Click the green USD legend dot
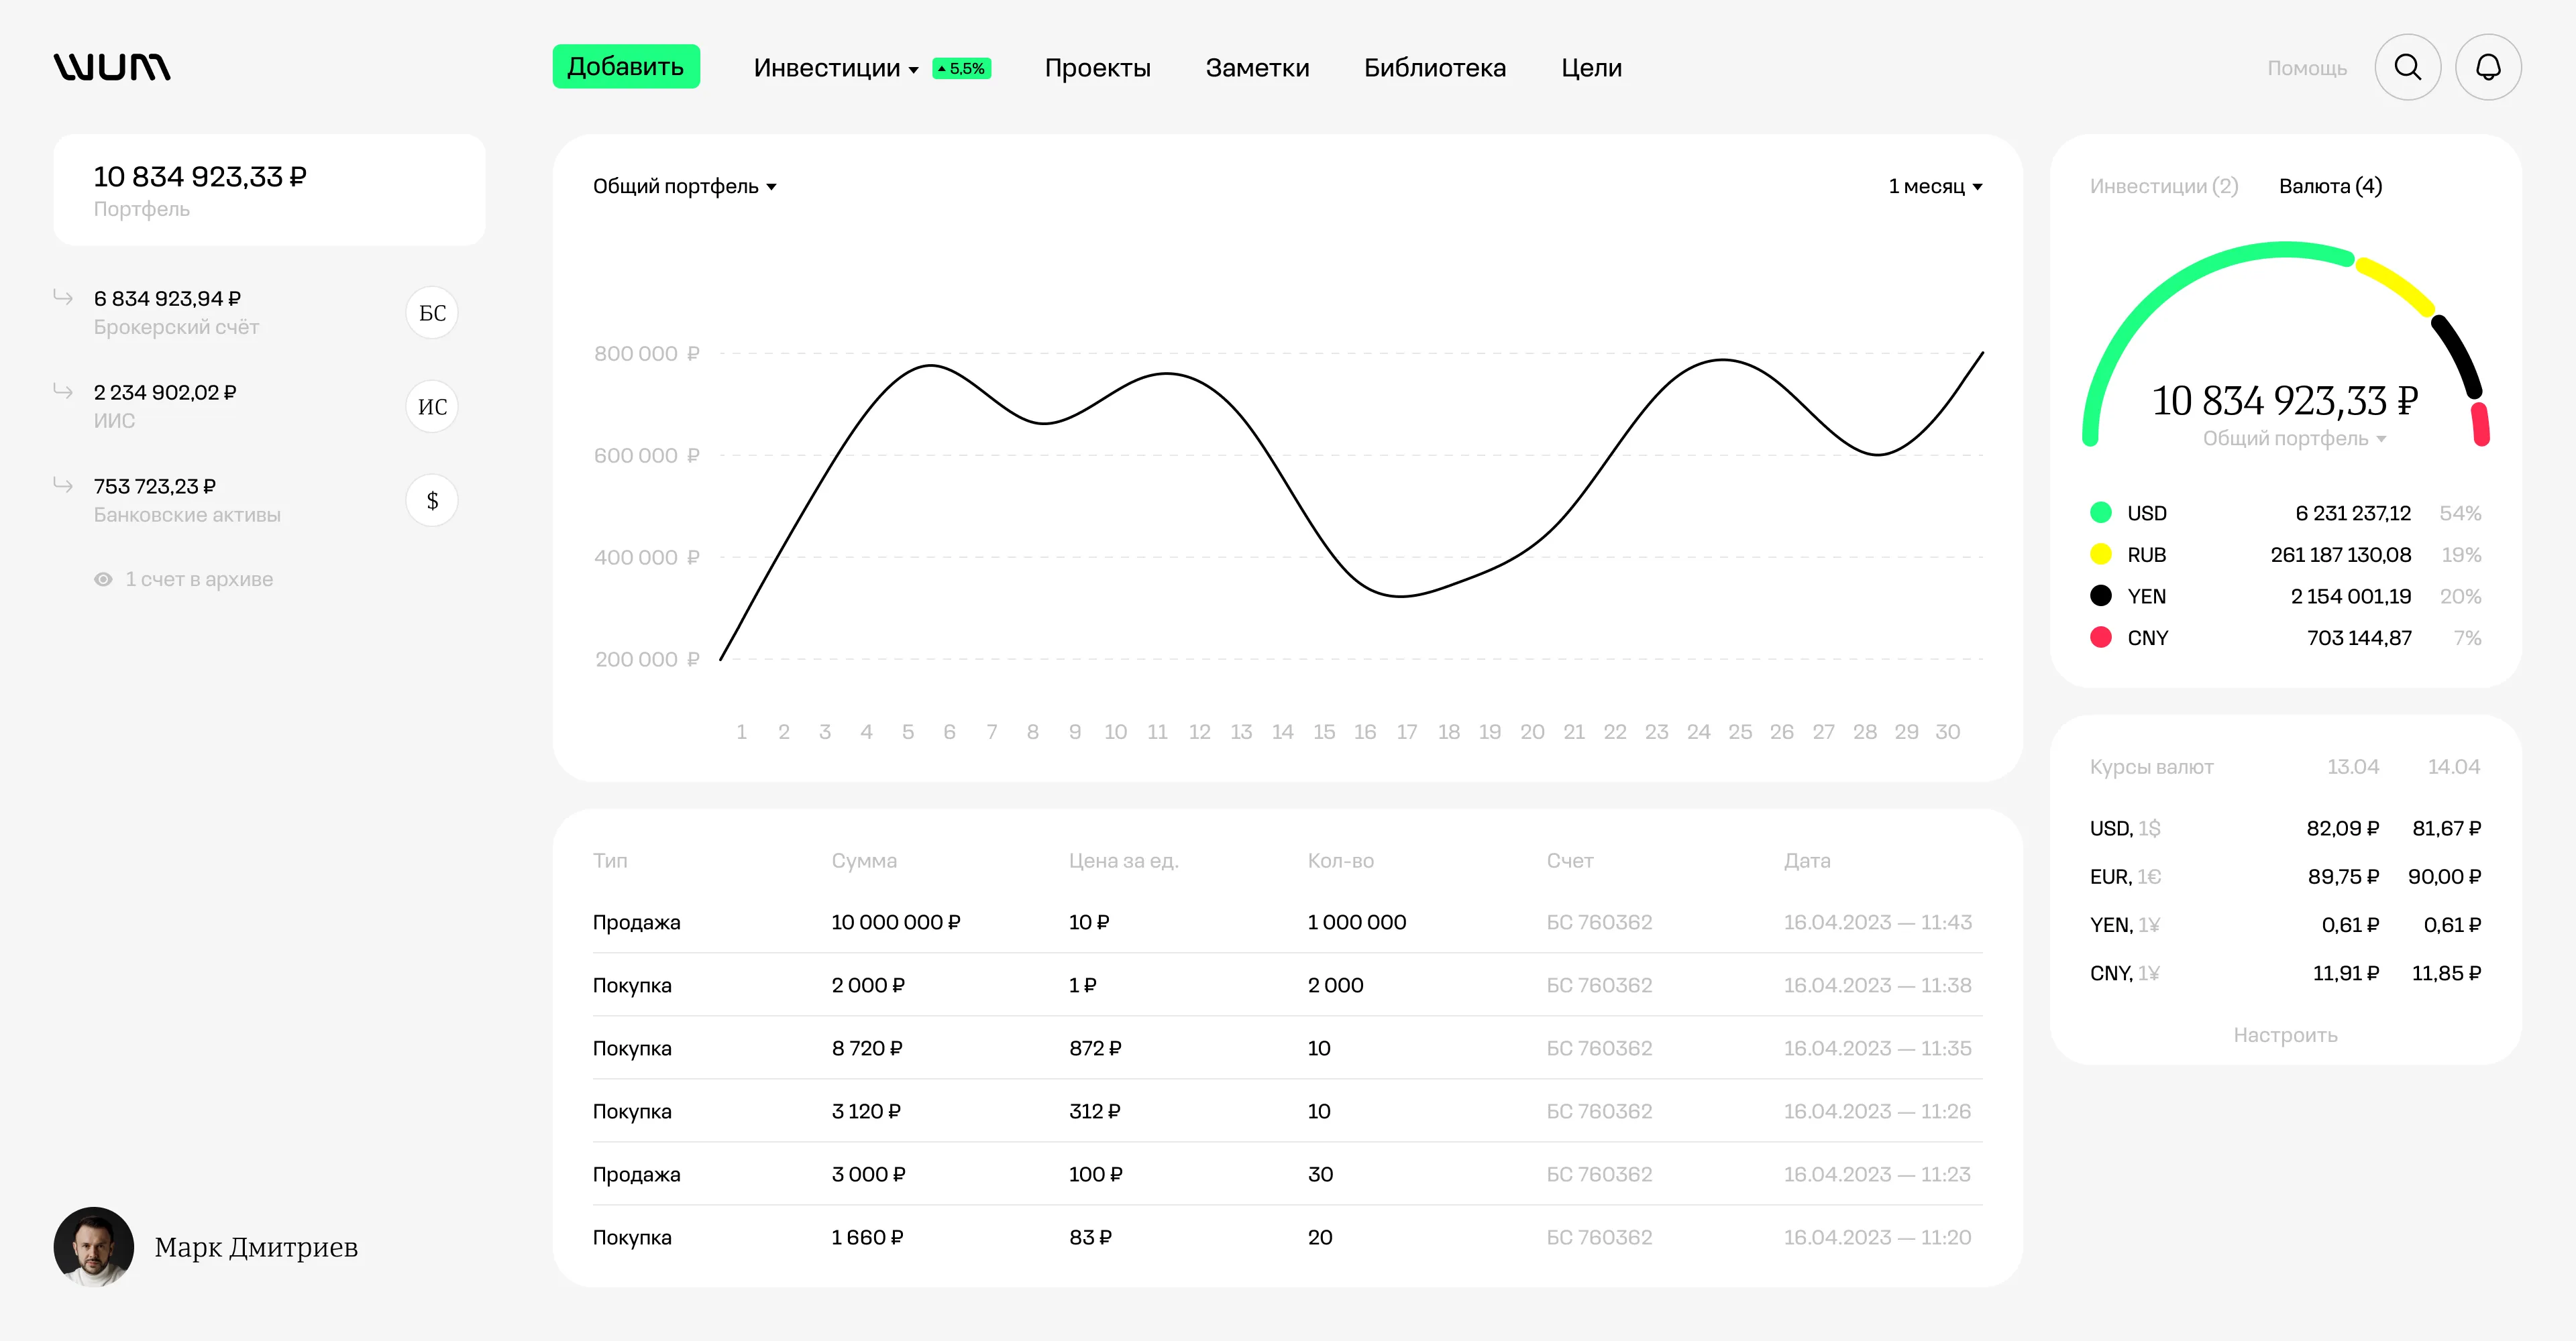This screenshot has height=1341, width=2576. coord(2101,513)
